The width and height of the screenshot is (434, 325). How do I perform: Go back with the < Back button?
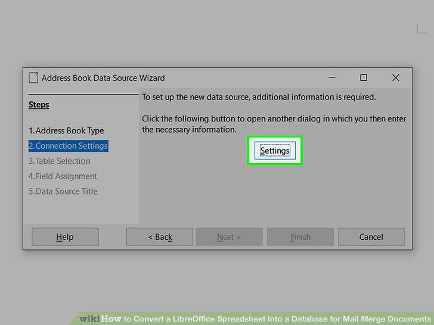pos(160,237)
